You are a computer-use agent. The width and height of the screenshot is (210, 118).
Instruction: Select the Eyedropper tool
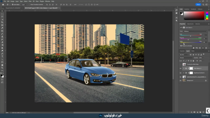[x=2, y=28]
